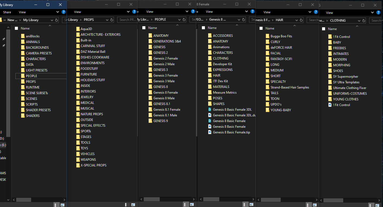
Task: Click the GENERATIONS 3&4 folder icon
Action: (x=150, y=41)
